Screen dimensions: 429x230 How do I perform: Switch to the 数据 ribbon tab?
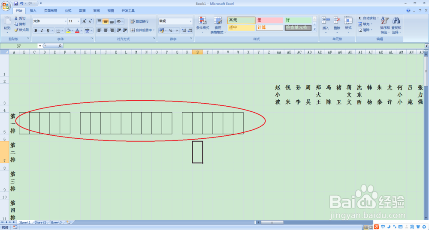pos(82,11)
